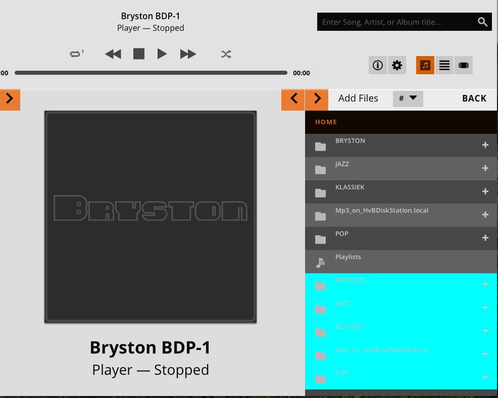Add cyan-area POP with its plus
The image size is (498, 398).
(x=485, y=377)
